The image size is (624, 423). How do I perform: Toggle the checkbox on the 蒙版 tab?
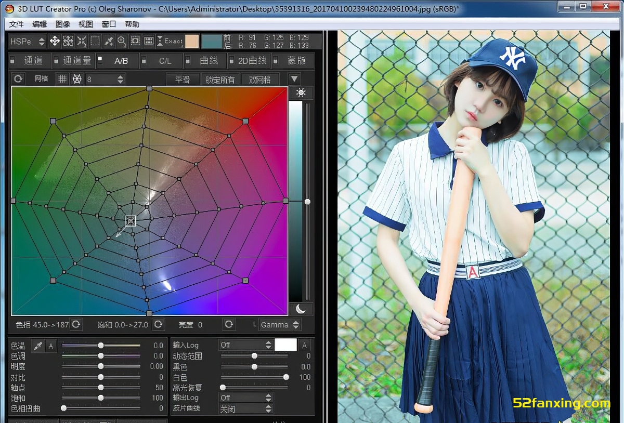point(276,60)
